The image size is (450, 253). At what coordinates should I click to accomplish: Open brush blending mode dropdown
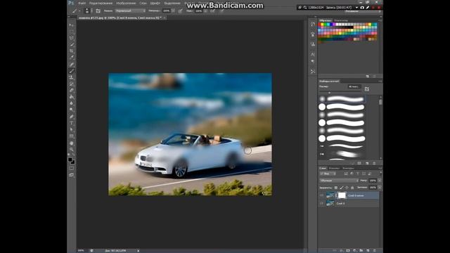coord(130,11)
